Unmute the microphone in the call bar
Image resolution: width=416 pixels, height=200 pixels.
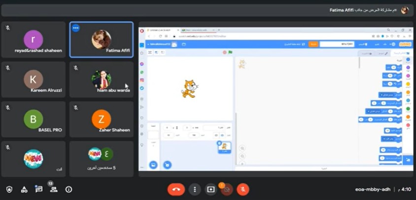243,189
